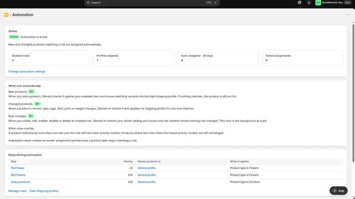Open General profile for Red Flower row

(x=147, y=168)
